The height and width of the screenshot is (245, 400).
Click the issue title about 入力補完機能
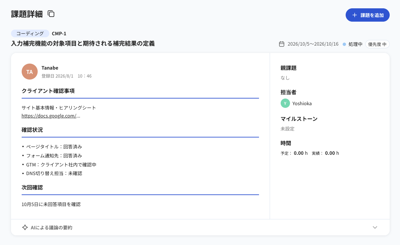click(x=83, y=44)
